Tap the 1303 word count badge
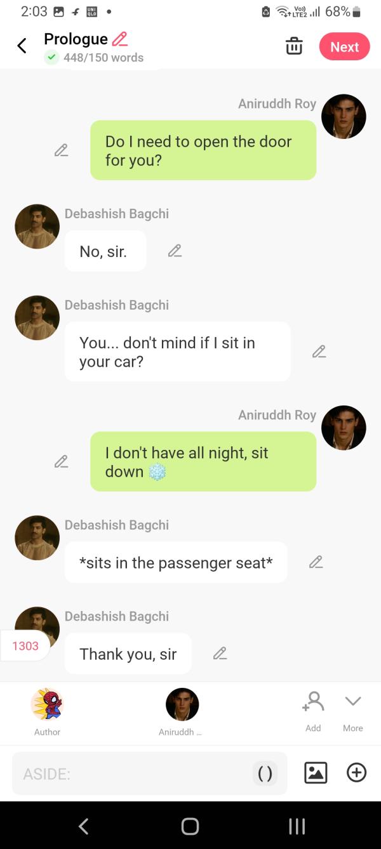The image size is (381, 849). point(25,646)
